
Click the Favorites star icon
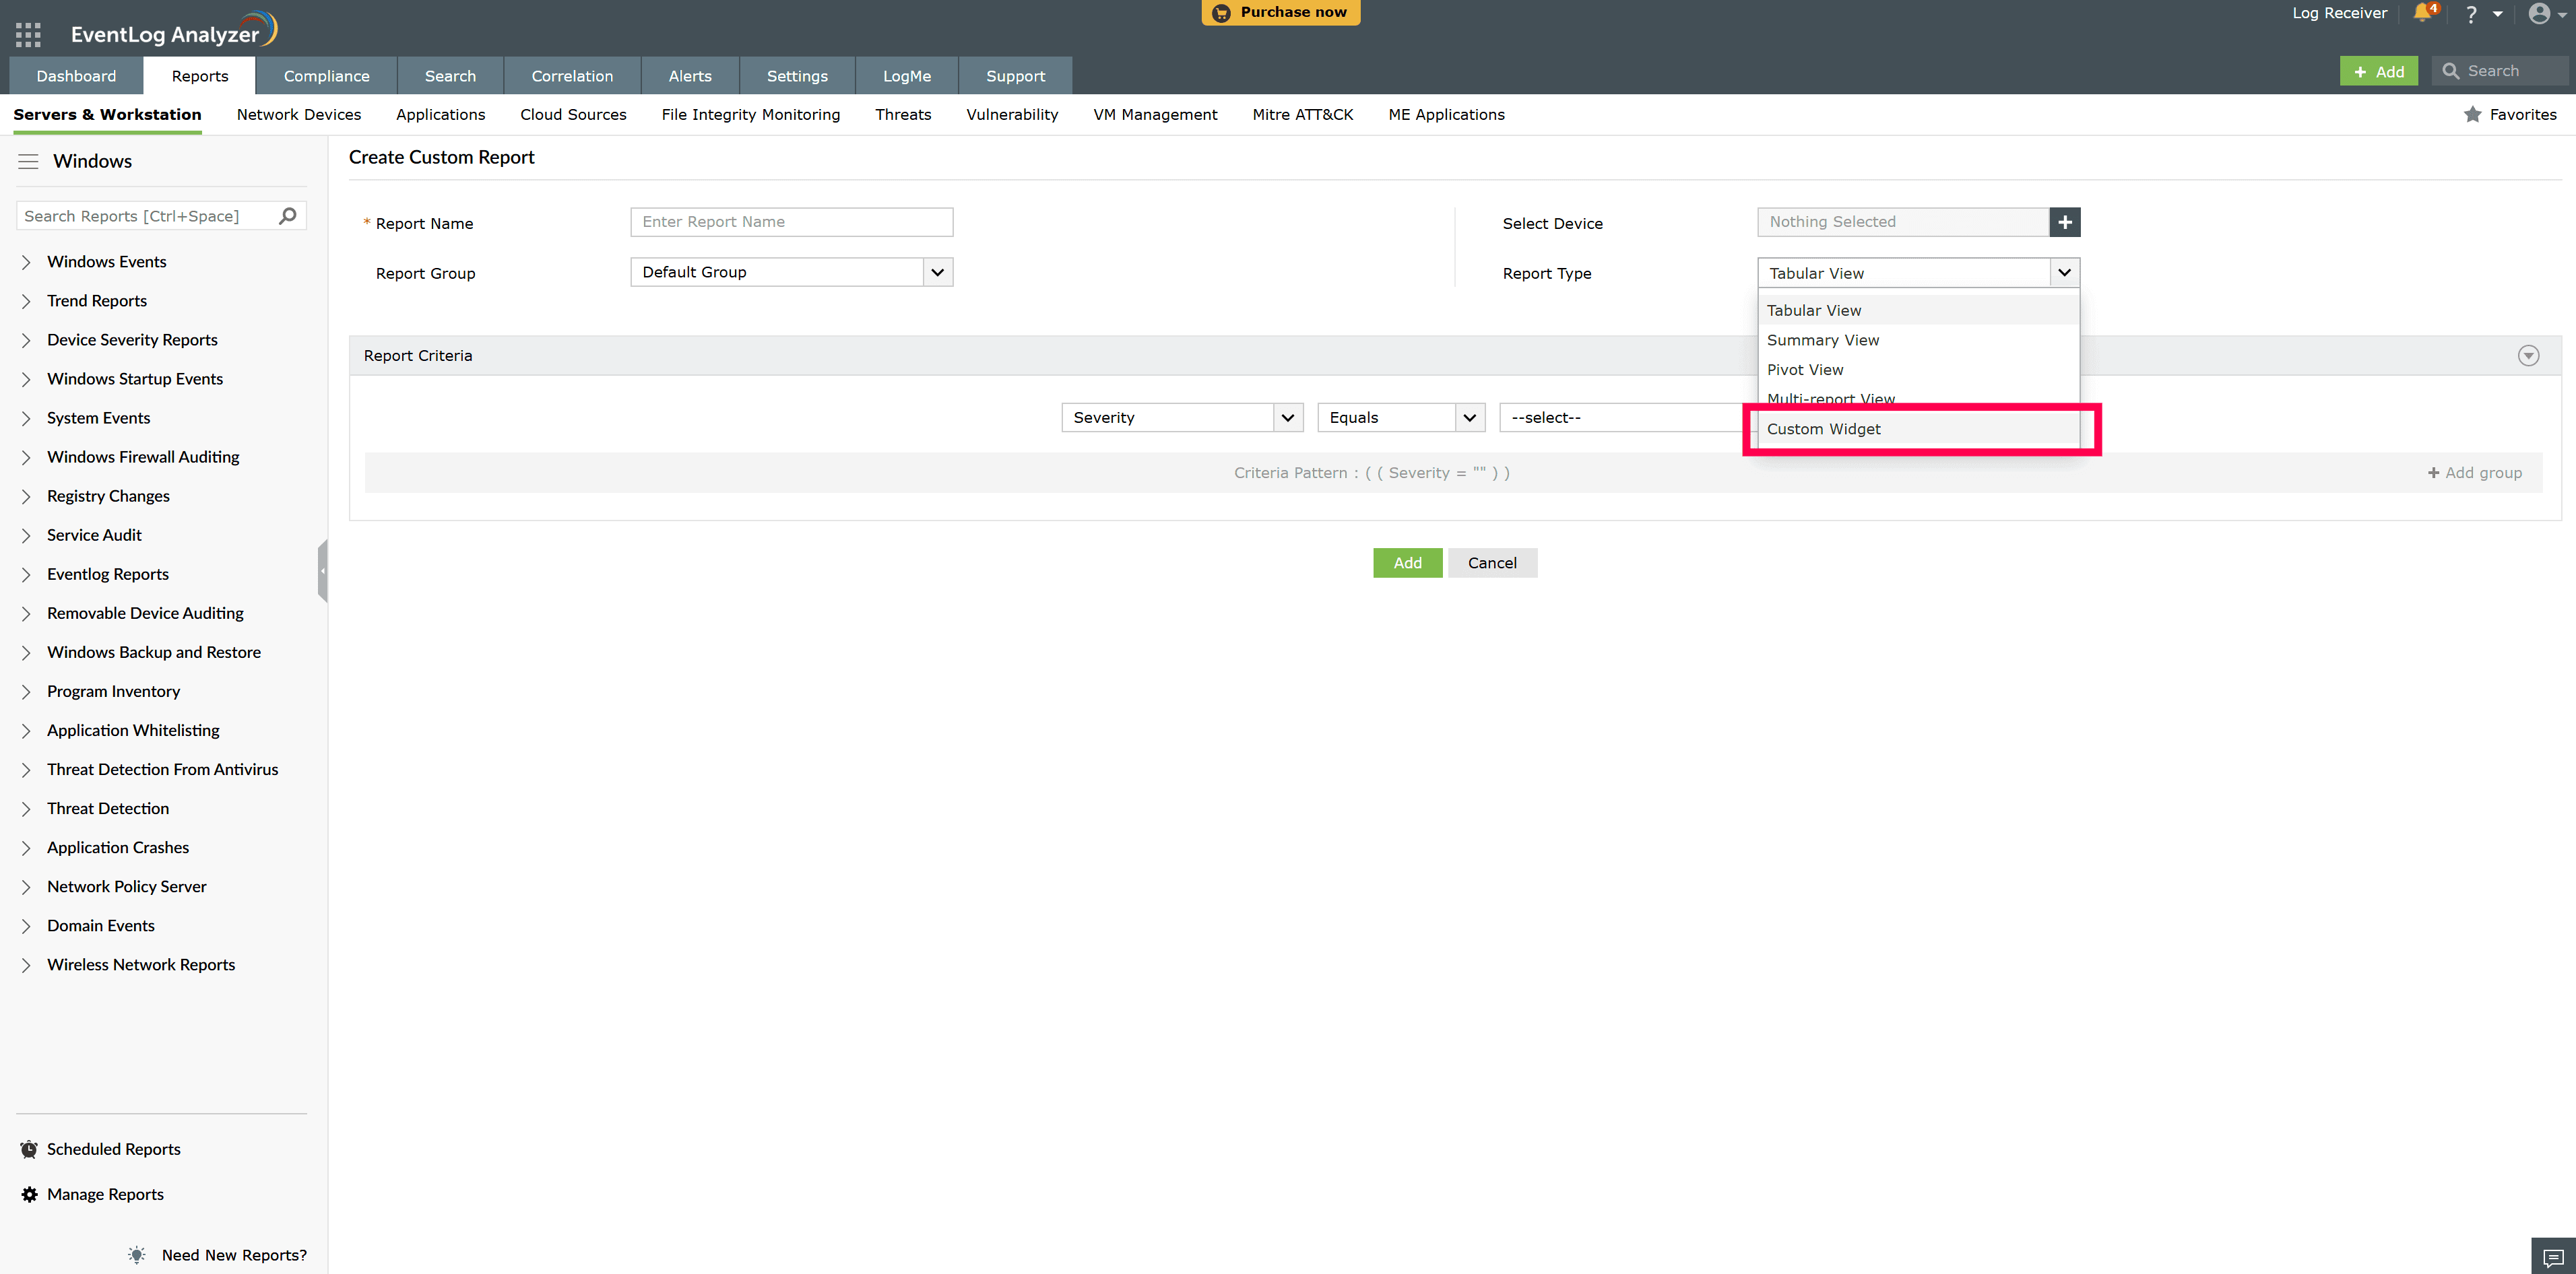(x=2473, y=115)
